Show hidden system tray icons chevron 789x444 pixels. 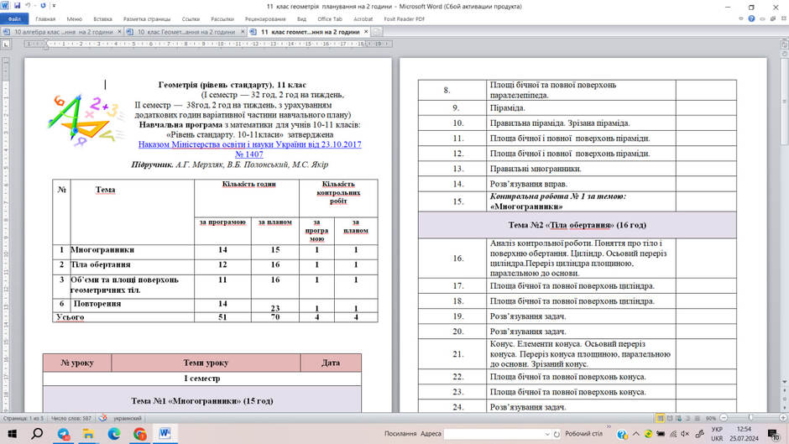pos(636,433)
